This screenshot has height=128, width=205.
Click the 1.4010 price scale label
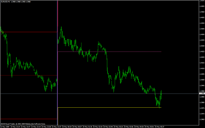(202, 69)
